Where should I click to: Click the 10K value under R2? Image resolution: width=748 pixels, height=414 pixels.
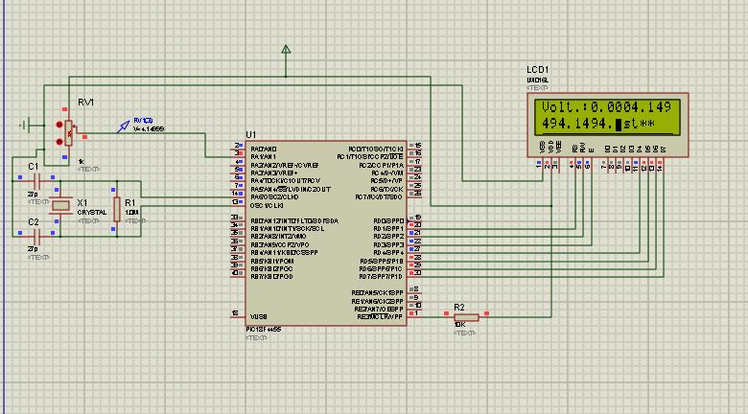[x=460, y=325]
